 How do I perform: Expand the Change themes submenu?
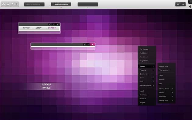[x=166, y=89]
